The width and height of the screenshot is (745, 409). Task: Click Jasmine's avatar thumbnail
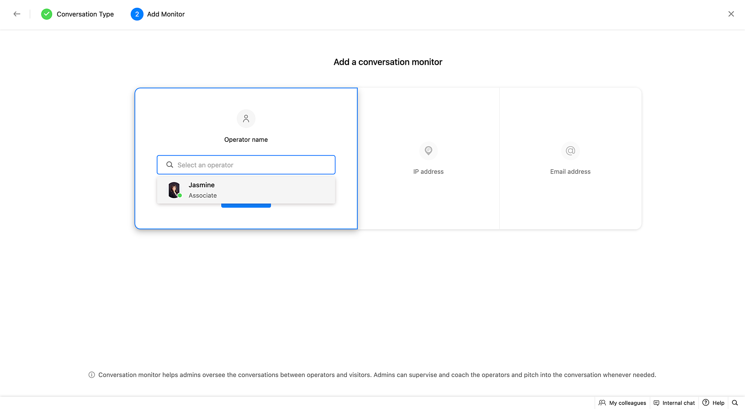pyautogui.click(x=174, y=190)
